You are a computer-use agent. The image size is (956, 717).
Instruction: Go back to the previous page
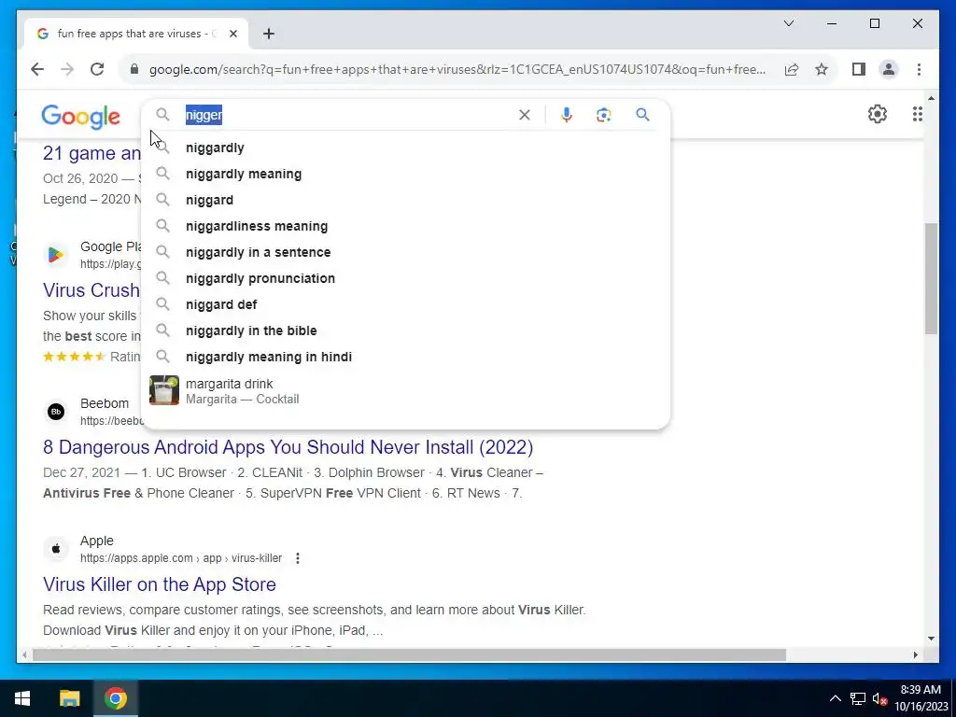pos(37,69)
